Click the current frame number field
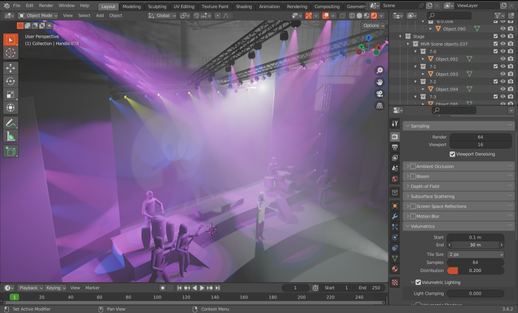The height and width of the screenshot is (313, 518). 296,288
